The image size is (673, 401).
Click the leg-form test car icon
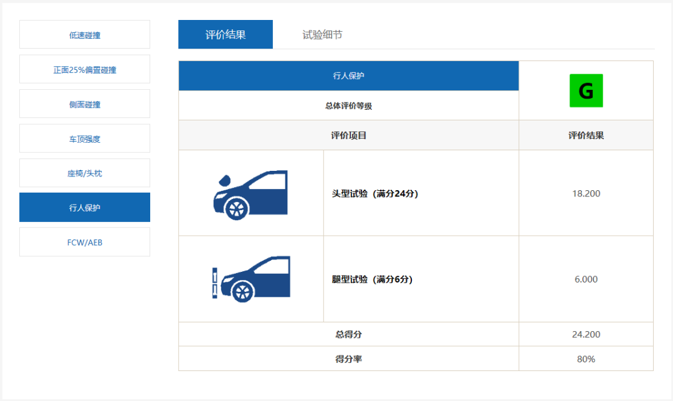(251, 279)
